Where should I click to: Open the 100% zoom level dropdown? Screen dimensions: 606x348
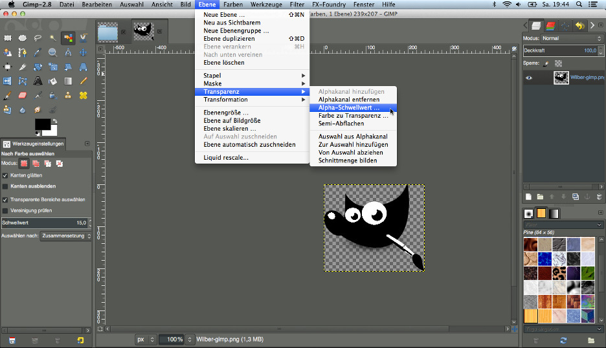click(x=189, y=340)
